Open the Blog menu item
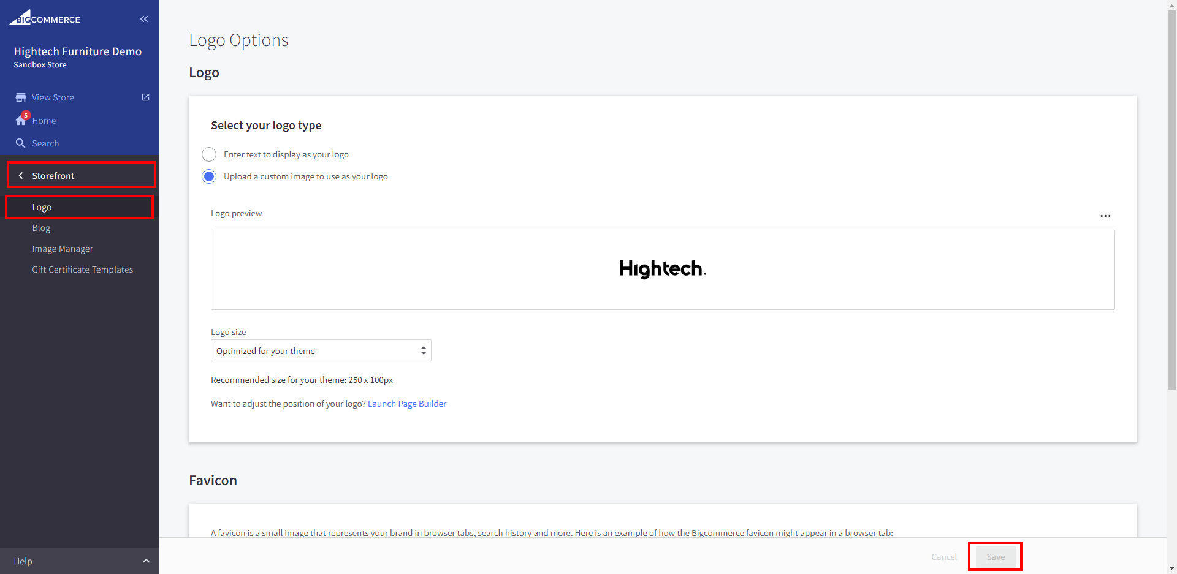 [x=41, y=228]
